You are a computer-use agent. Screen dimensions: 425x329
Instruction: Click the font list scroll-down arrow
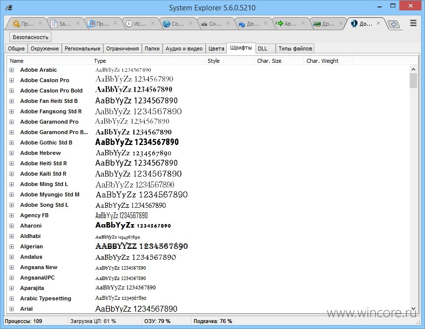coord(413,309)
